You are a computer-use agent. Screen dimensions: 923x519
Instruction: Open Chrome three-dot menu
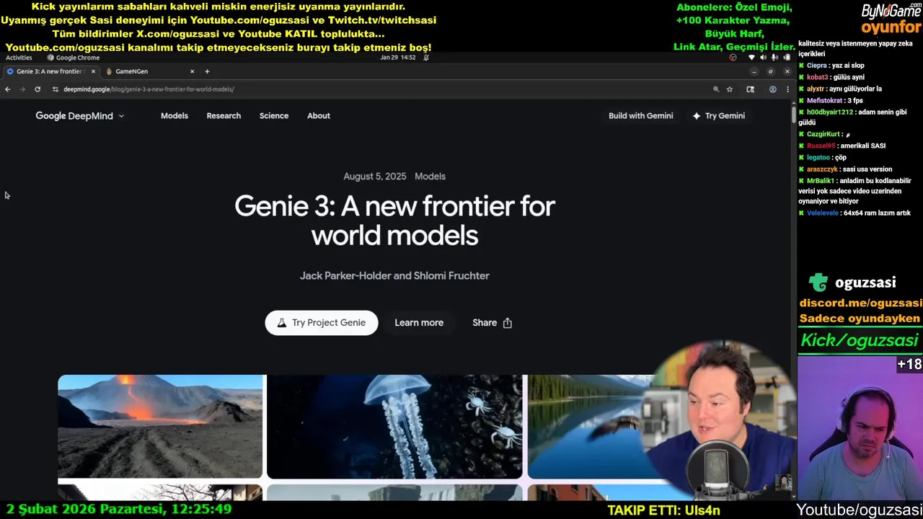pyautogui.click(x=787, y=89)
